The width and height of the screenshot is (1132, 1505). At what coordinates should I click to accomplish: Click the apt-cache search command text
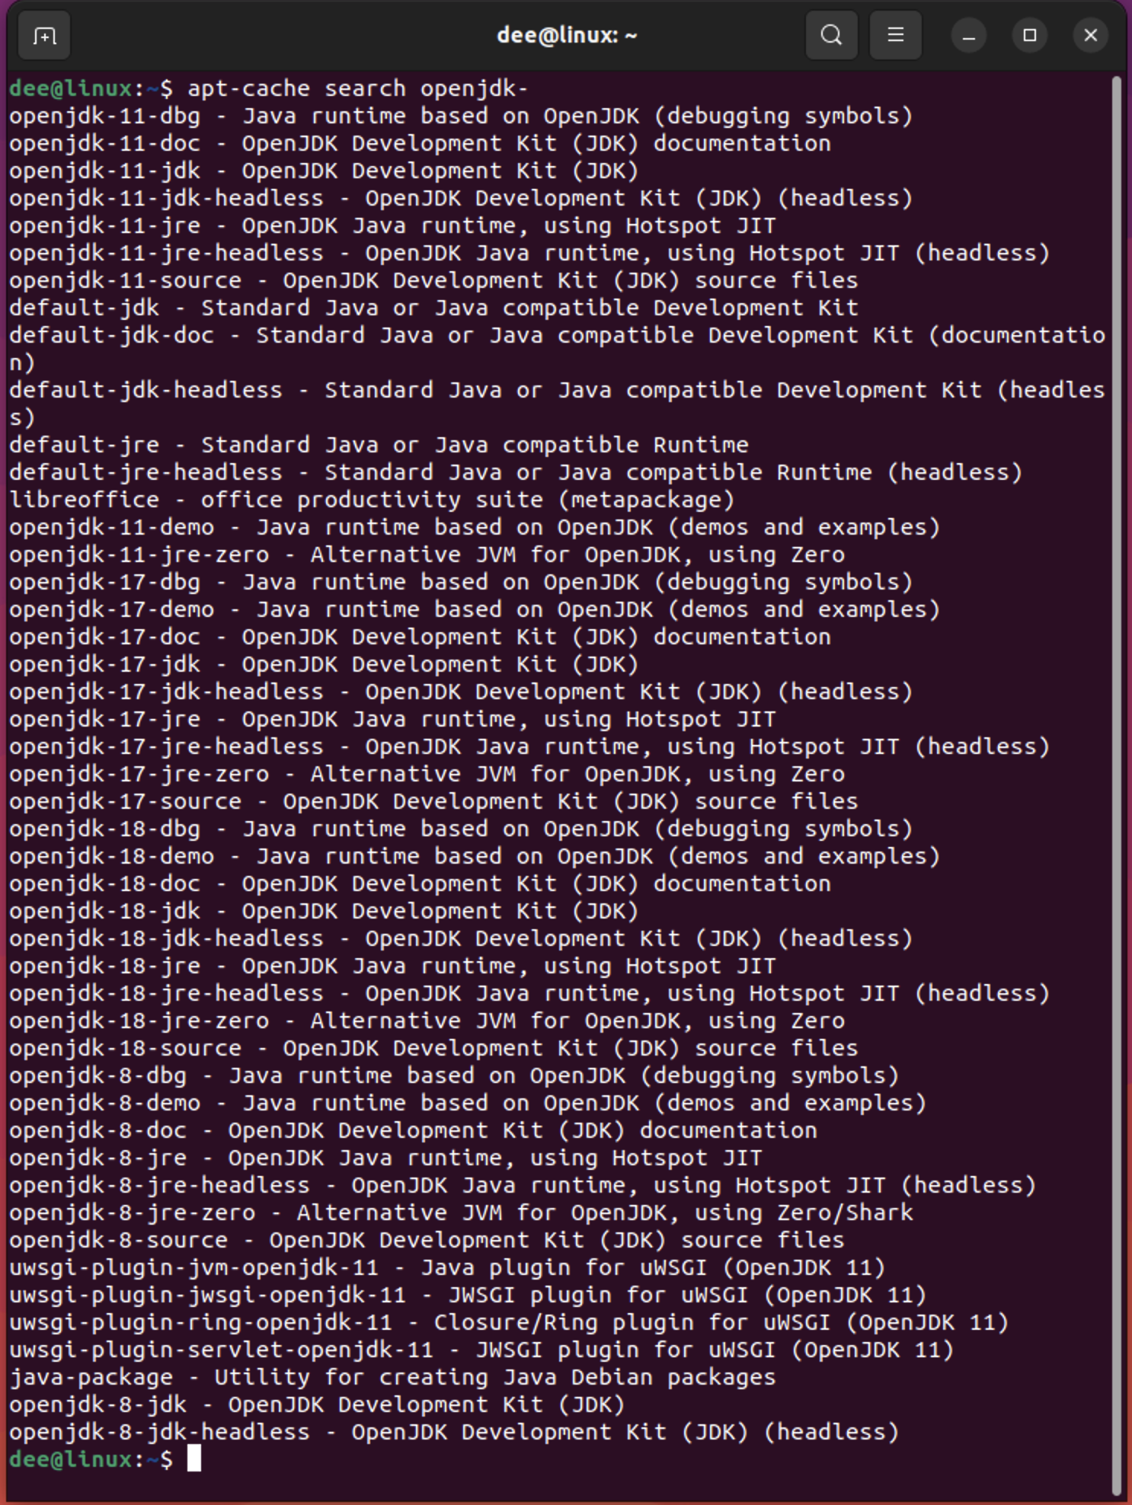click(358, 88)
